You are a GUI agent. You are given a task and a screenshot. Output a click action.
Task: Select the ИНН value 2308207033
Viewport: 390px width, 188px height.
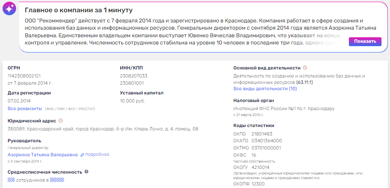click(x=132, y=76)
